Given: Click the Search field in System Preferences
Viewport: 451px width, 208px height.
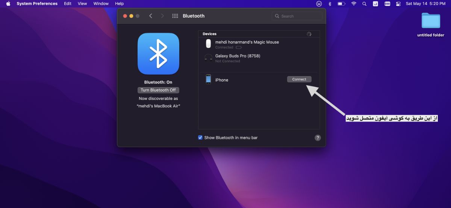Looking at the screenshot, I should tap(297, 16).
